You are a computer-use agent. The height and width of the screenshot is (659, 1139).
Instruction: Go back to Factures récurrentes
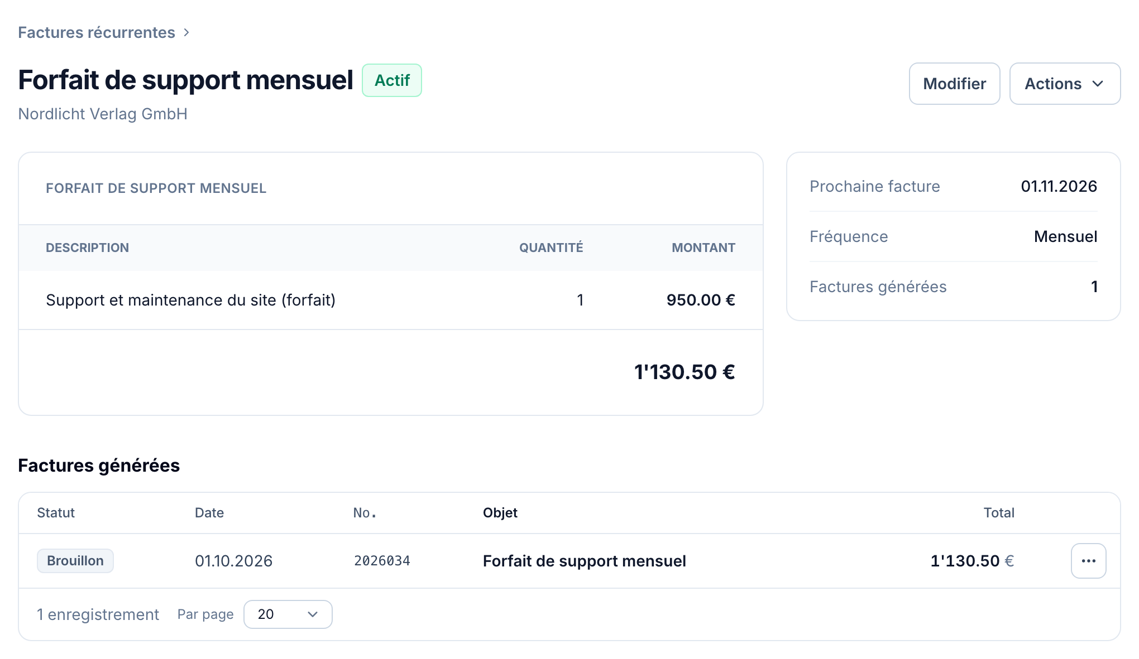(x=97, y=33)
